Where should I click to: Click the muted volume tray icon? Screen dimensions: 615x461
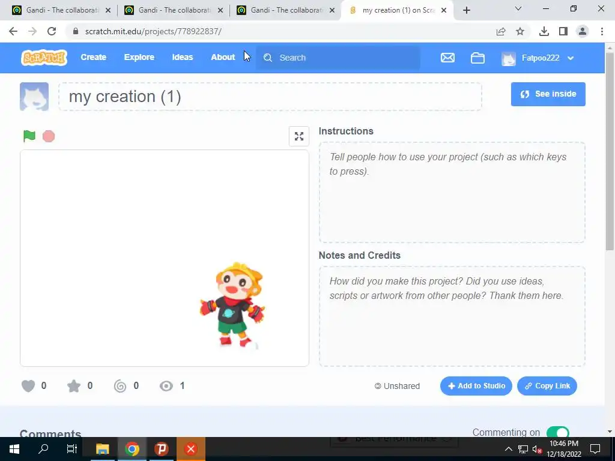tap(536, 449)
